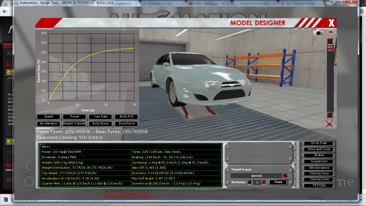Click the crossed-out icon under the slider
This screenshot has width=366, height=206.
(329, 124)
